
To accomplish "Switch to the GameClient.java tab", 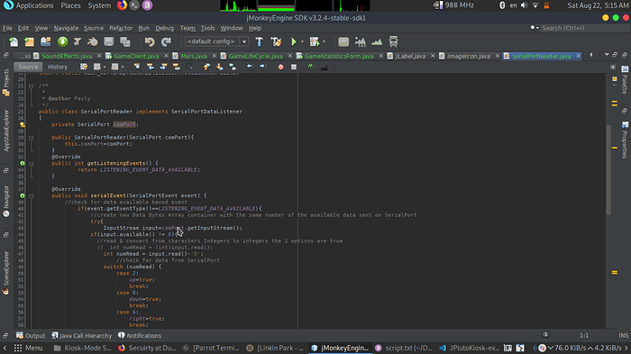I will click(136, 56).
